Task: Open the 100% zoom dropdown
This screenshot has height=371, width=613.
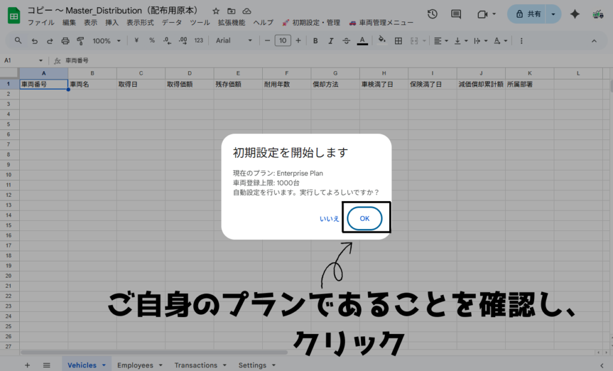Action: pyautogui.click(x=107, y=41)
